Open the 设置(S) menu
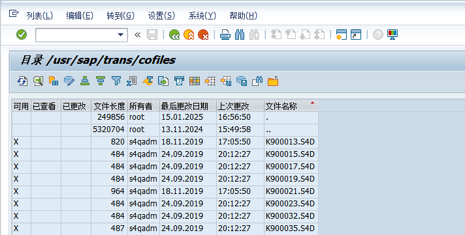465x235 pixels. (161, 16)
